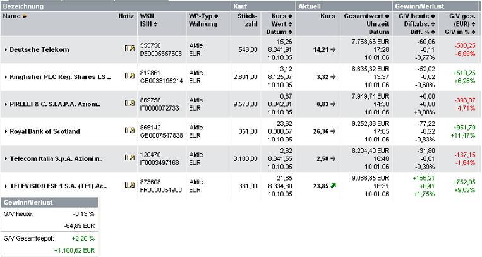Click trend arrow next to Royal Bank price 26,36
The height and width of the screenshot is (257, 482).
[332, 131]
